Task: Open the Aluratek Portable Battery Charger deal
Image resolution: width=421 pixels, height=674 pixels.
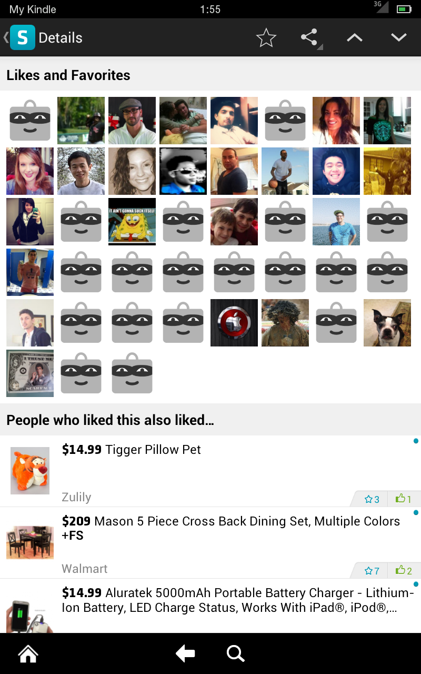Action: [x=237, y=600]
